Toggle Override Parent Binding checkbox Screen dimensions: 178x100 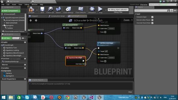coord(152,23)
